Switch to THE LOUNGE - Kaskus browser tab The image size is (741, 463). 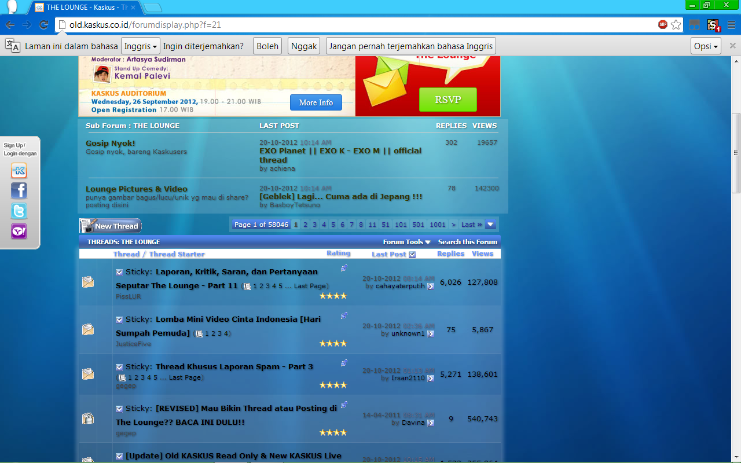(85, 8)
